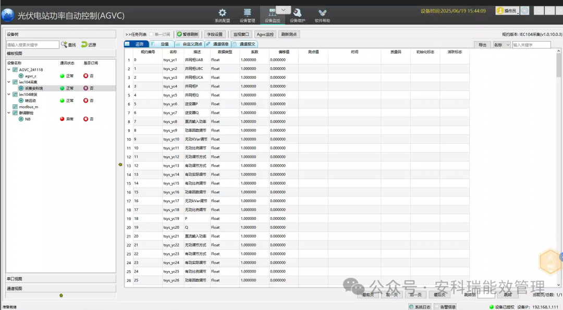Select 设备监控 module icon
563x310 pixels.
[x=272, y=13]
